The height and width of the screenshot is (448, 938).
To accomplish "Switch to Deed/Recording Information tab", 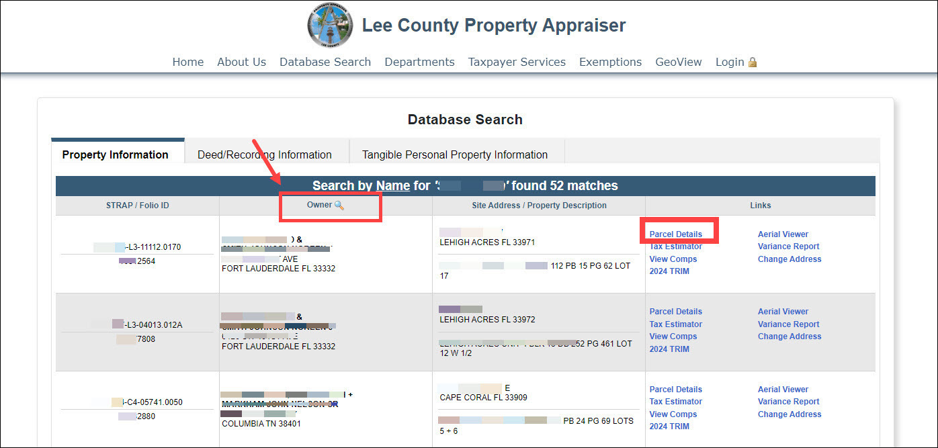I will (265, 154).
